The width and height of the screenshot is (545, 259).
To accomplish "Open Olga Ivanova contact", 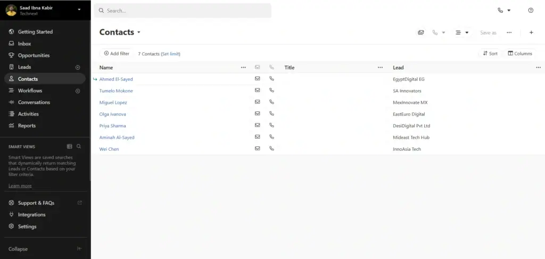I will (x=113, y=114).
